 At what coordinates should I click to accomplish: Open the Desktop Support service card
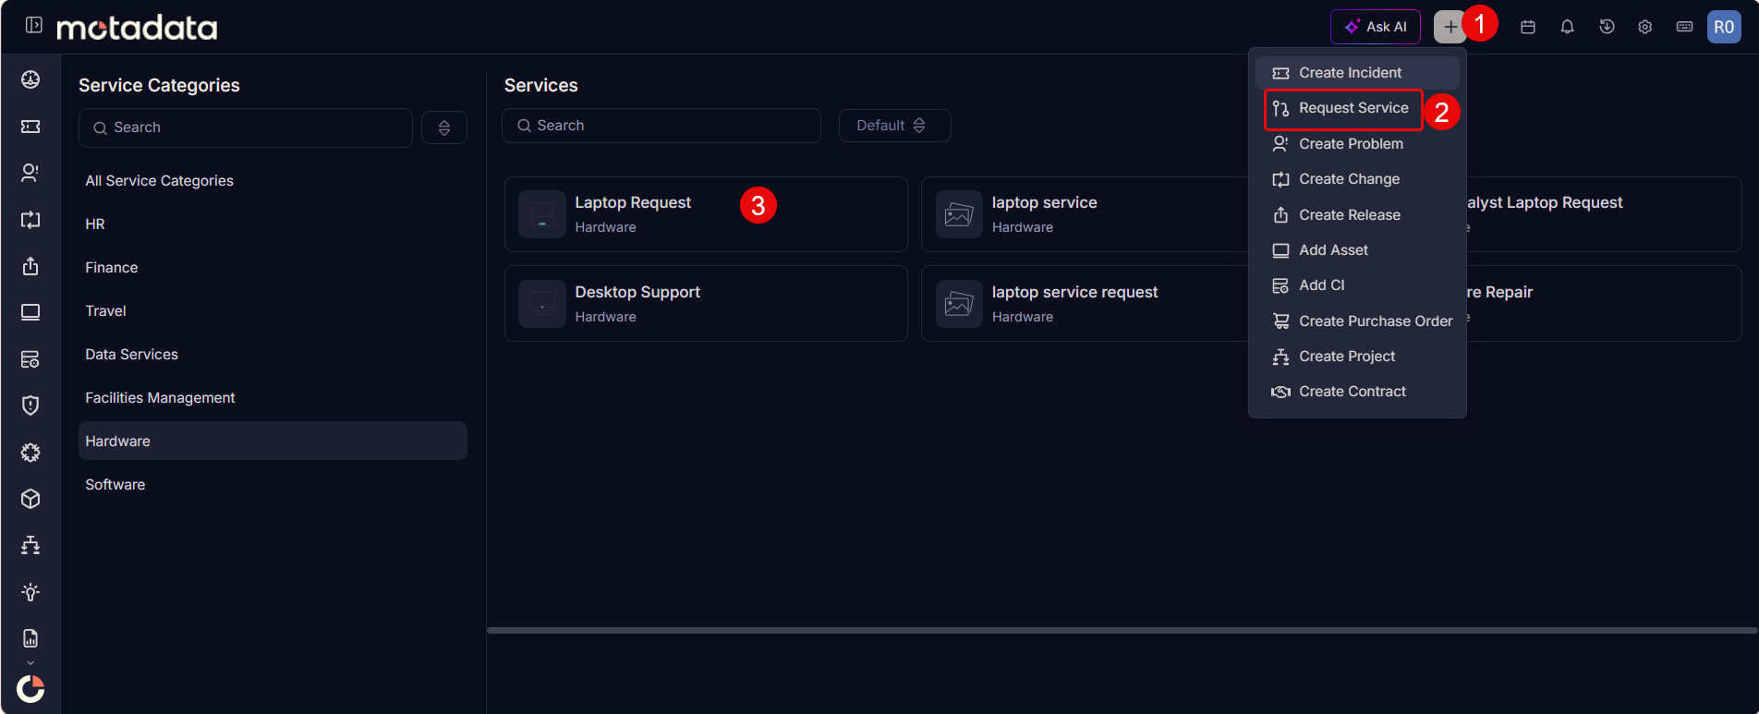tap(706, 304)
